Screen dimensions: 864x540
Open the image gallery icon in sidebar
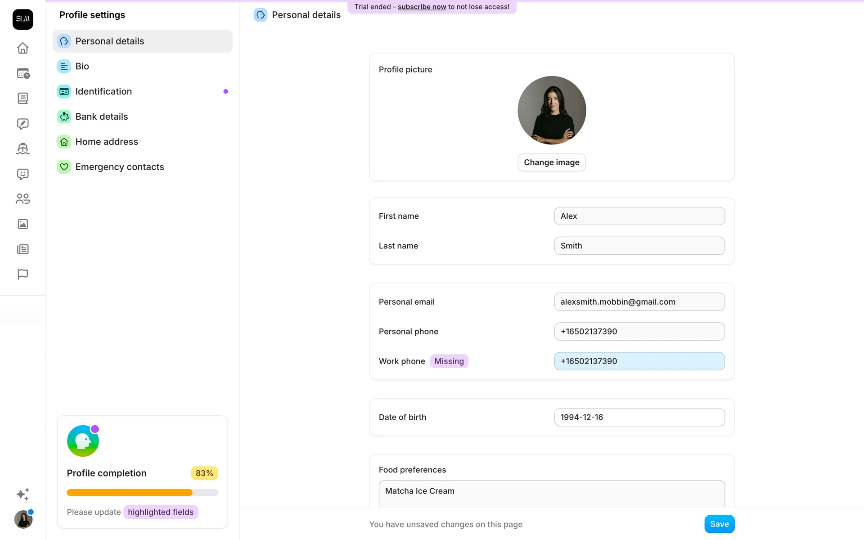coord(22,224)
